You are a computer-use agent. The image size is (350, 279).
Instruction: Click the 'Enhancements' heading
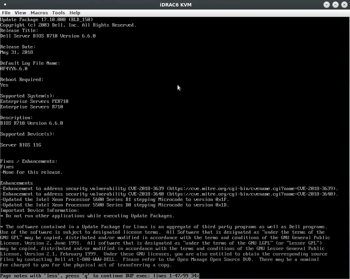[x=16, y=183]
